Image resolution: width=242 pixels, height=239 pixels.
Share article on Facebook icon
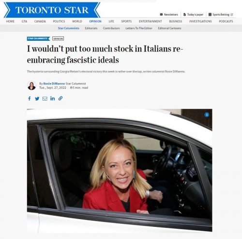[x=30, y=99]
